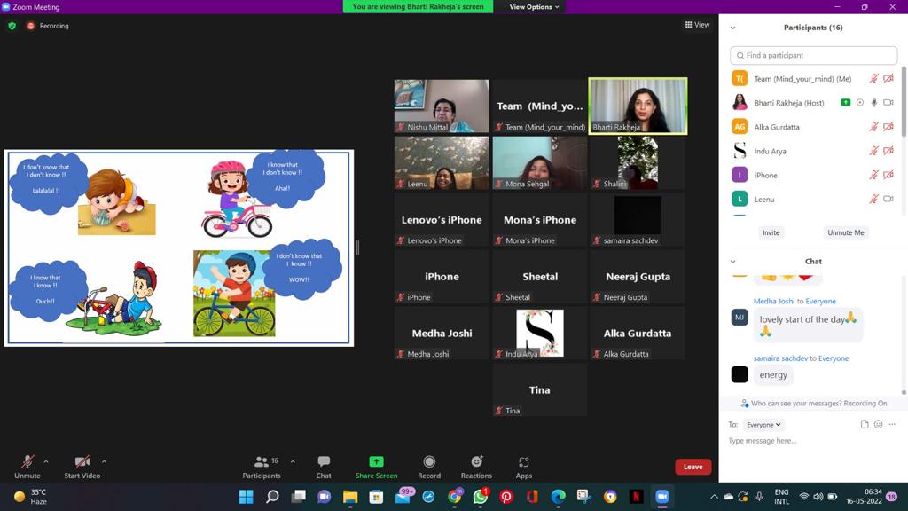The height and width of the screenshot is (511, 908).
Task: Open the View layout menu
Action: [x=697, y=25]
